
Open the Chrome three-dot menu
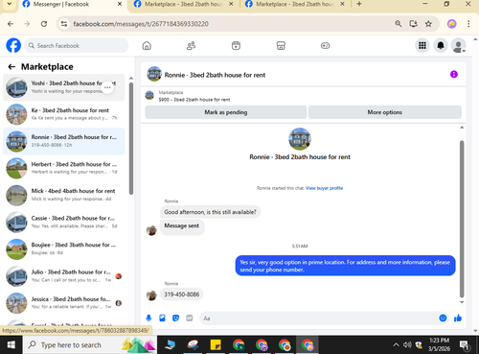(x=468, y=24)
